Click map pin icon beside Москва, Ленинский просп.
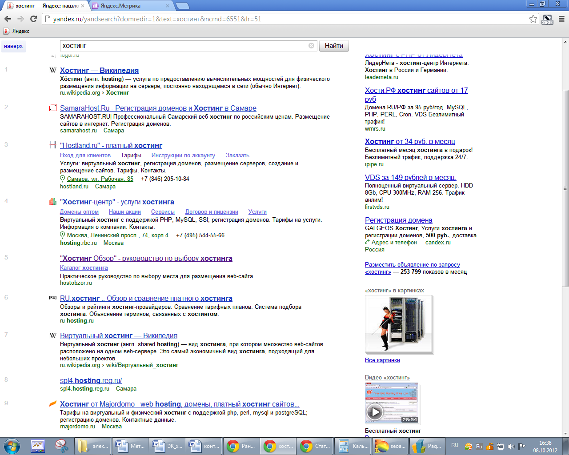Image resolution: width=569 pixels, height=455 pixels. click(63, 235)
